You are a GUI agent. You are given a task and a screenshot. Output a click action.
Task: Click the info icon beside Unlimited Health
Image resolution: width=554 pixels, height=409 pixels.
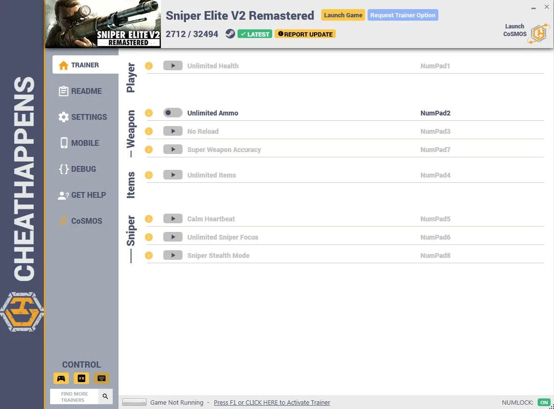point(149,65)
